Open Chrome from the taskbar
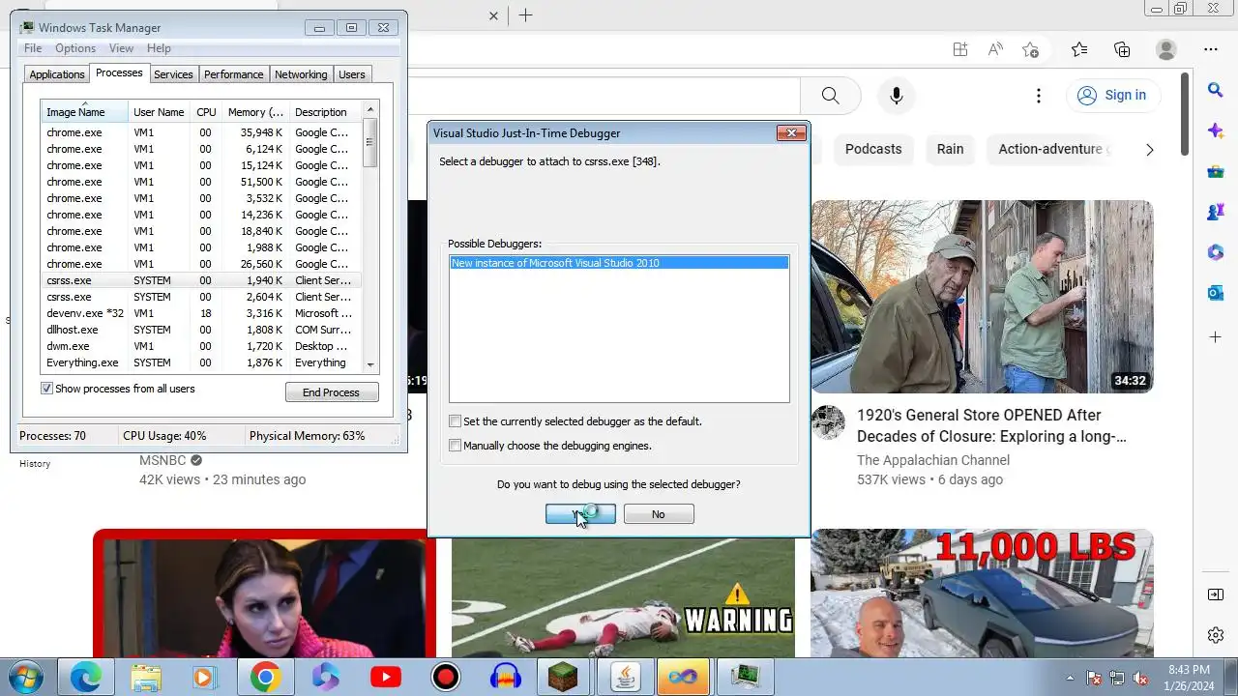Viewport: 1238px width, 696px height. [265, 677]
